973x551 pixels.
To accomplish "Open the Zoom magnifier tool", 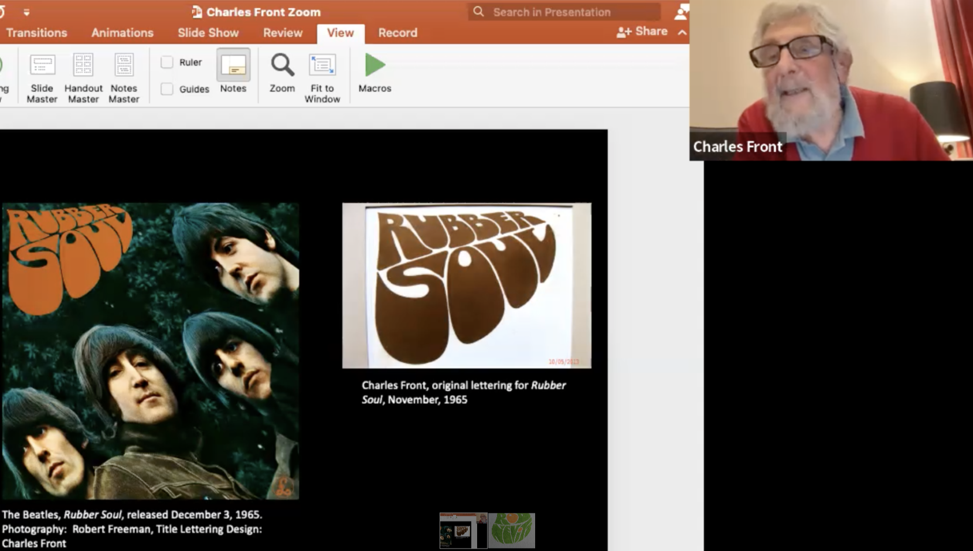I will coord(282,73).
